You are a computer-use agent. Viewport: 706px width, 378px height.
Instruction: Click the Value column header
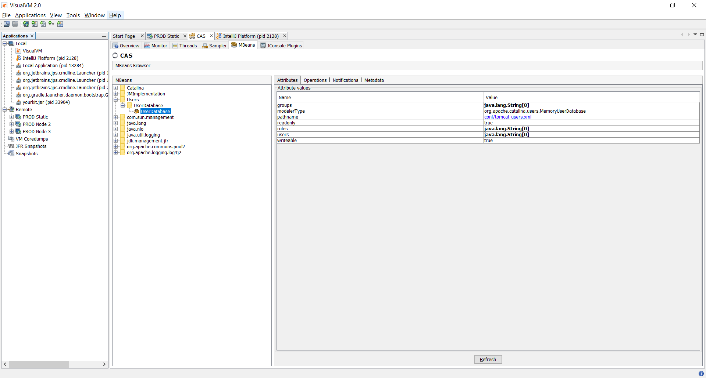591,98
